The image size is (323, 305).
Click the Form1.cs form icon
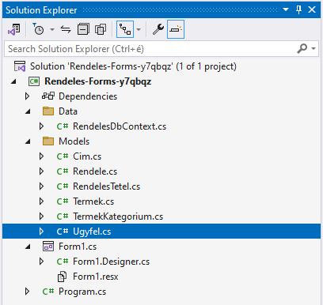48,247
